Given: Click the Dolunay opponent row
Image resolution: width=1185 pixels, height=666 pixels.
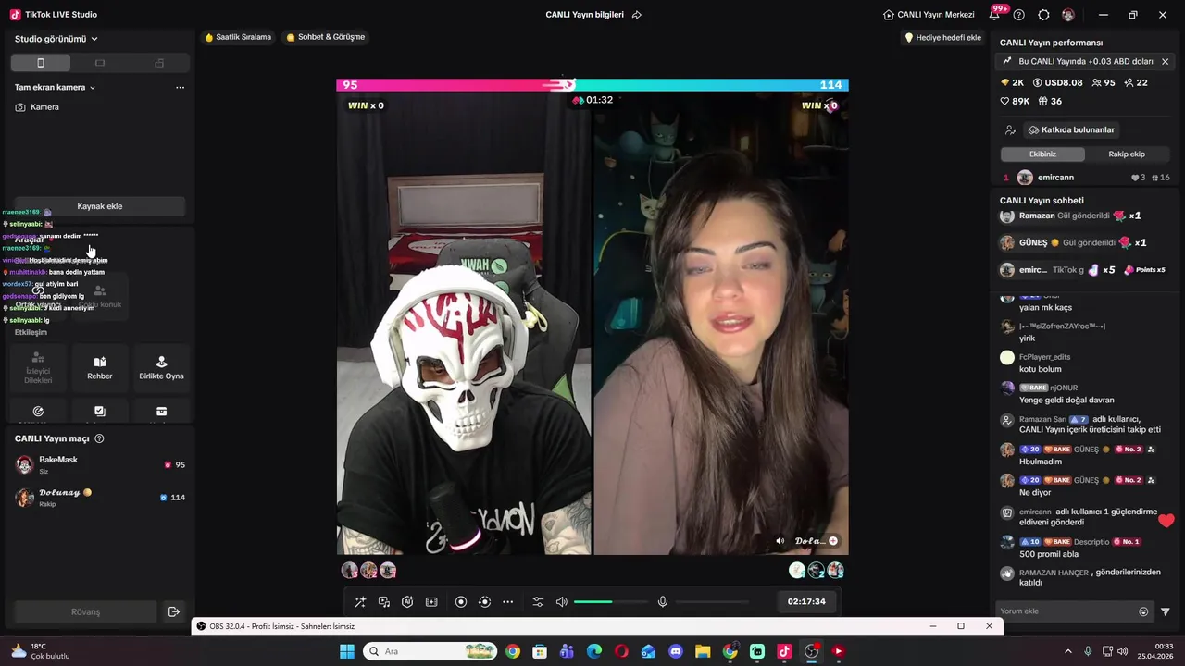Looking at the screenshot, I should pos(100,498).
